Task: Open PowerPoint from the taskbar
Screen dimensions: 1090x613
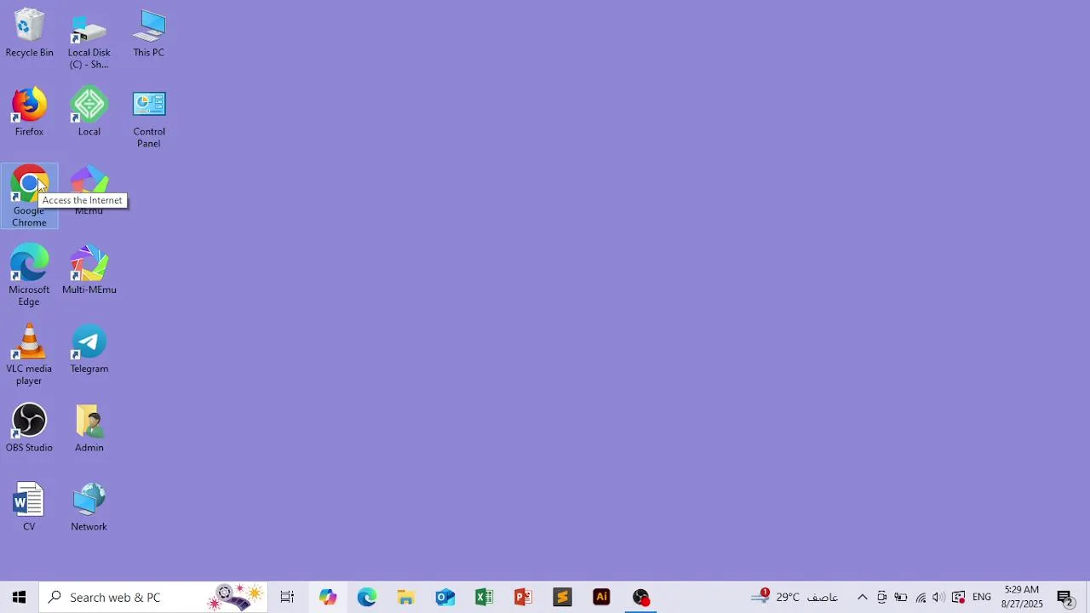Action: tap(524, 597)
